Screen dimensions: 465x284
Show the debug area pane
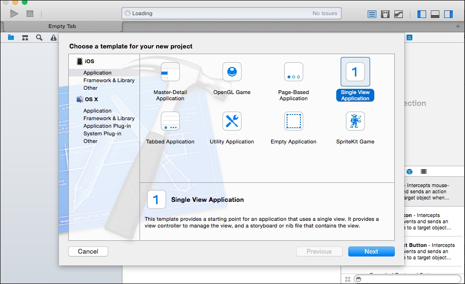[434, 14]
